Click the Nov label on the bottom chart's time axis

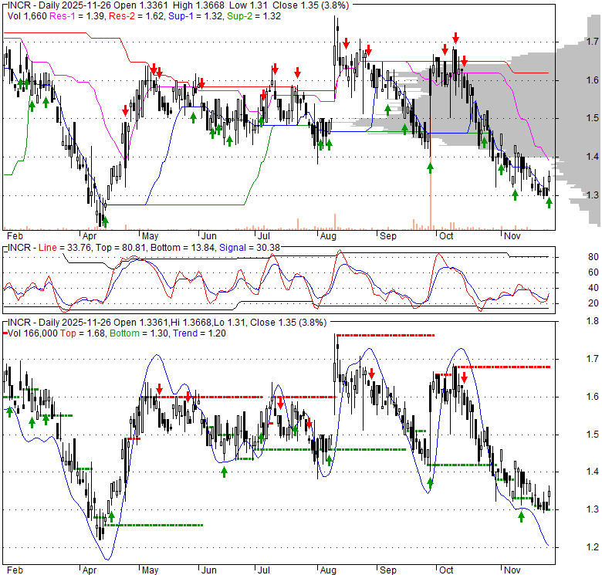click(x=508, y=570)
